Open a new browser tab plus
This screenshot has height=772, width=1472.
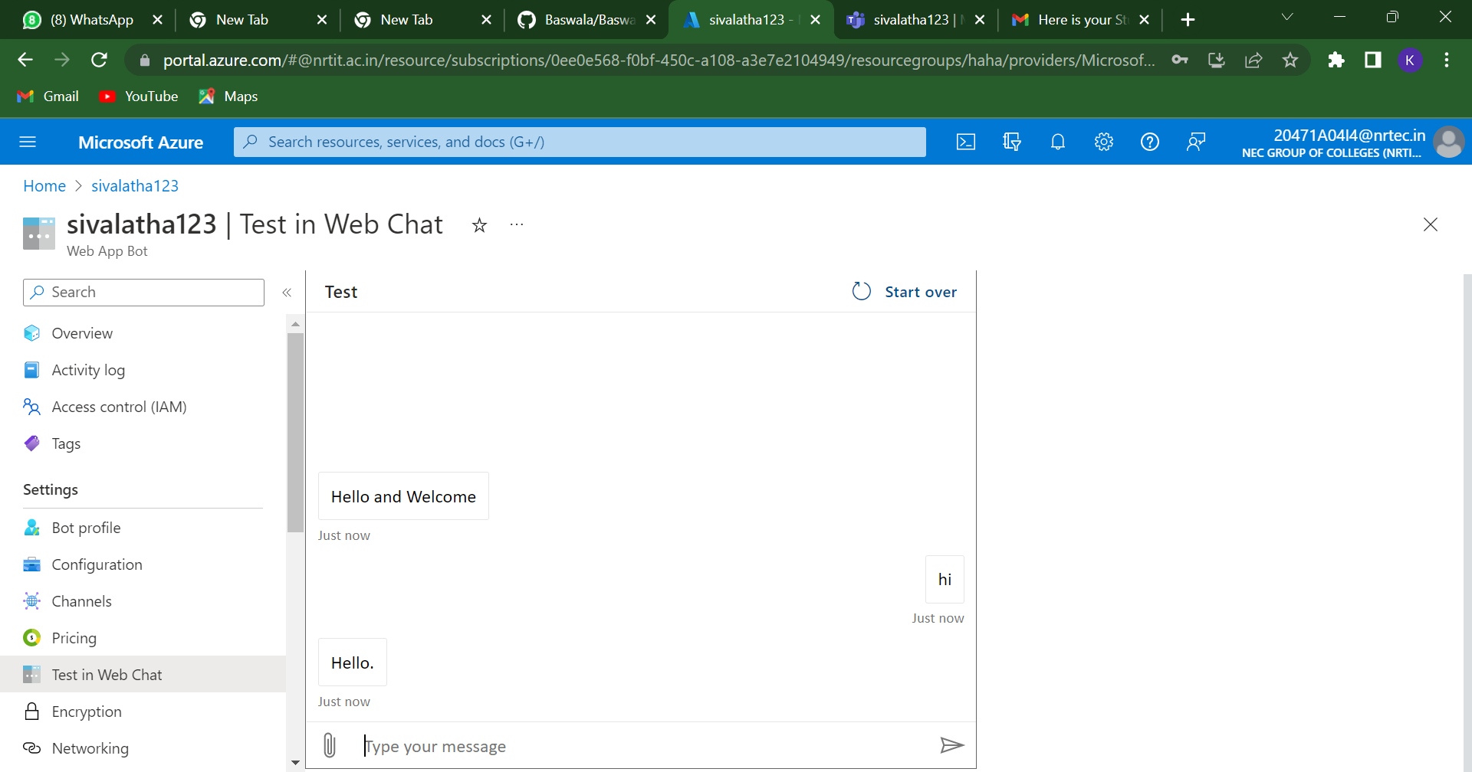coord(1188,20)
